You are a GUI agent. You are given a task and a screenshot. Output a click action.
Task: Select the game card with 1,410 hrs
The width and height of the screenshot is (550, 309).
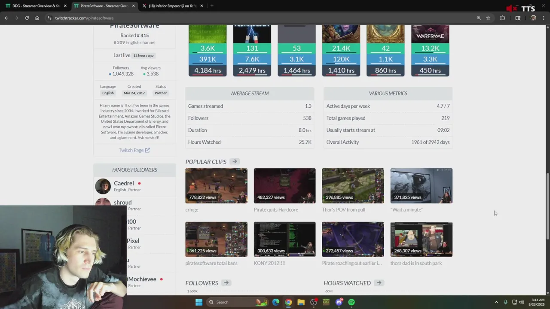click(x=341, y=51)
